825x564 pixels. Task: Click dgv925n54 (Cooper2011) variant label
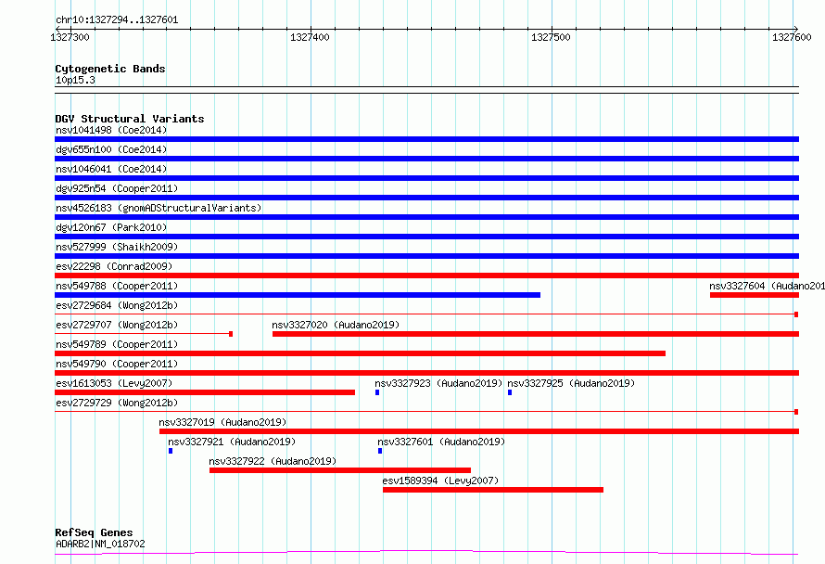pyautogui.click(x=117, y=188)
